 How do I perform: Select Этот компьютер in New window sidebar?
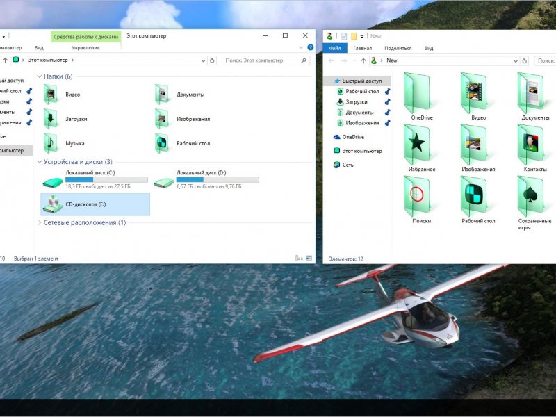[358, 151]
